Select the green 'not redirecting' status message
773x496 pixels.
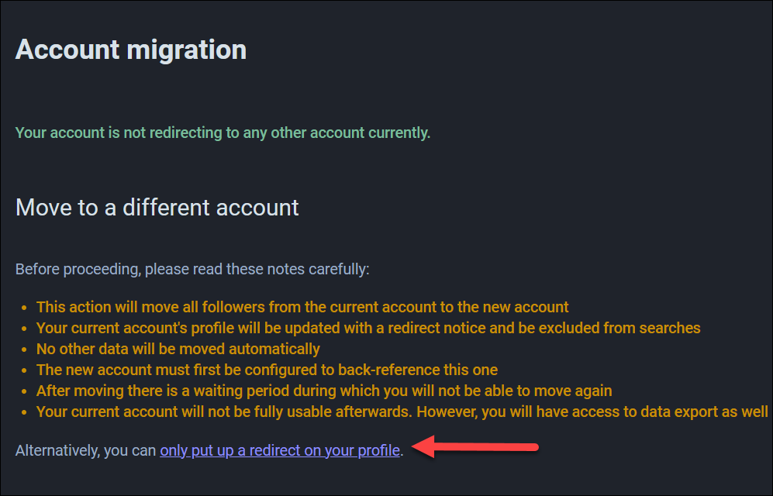(x=223, y=133)
